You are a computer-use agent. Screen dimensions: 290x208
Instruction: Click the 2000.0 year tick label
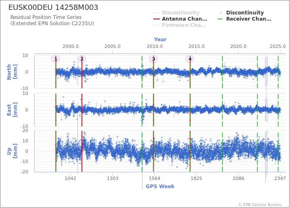(x=70, y=46)
